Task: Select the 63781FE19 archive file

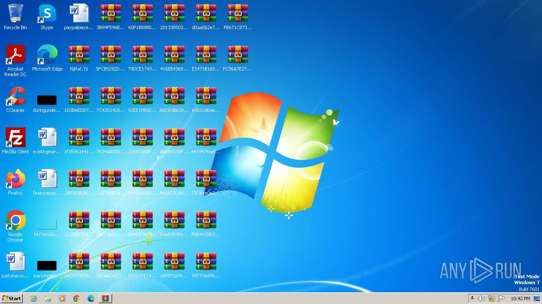Action: pos(142,265)
